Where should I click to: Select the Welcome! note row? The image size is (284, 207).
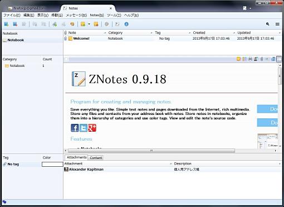click(173, 38)
